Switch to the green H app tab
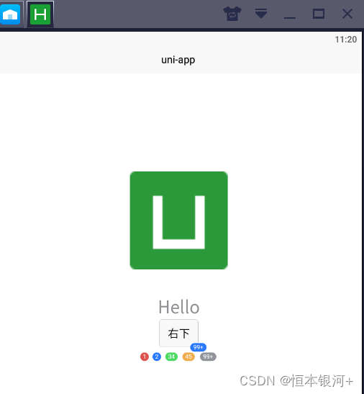 40,14
